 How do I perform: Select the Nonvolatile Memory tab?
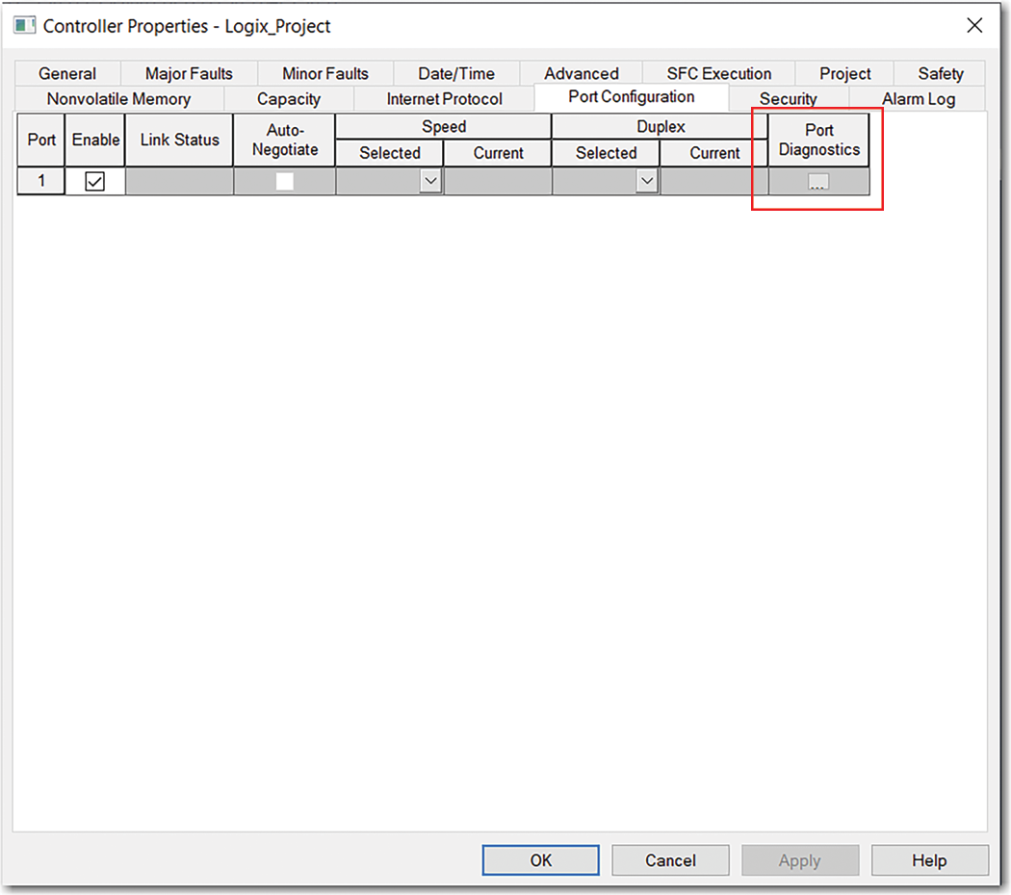click(x=118, y=99)
